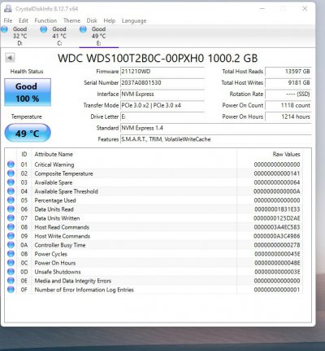The height and width of the screenshot is (351, 325).
Task: Open the File menu
Action: pos(8,20)
